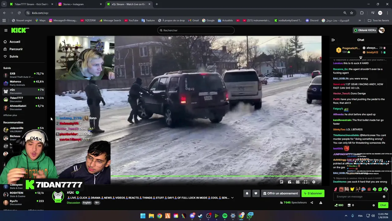392x221 pixels.
Task: Open AhmedSabiri channel in sidebar
Action: click(x=24, y=107)
